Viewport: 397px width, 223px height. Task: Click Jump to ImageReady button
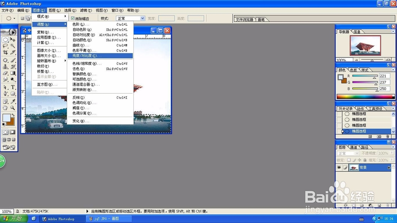point(9,147)
